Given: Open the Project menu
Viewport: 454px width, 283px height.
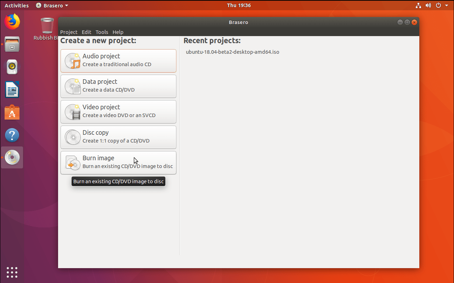Looking at the screenshot, I should click(69, 32).
